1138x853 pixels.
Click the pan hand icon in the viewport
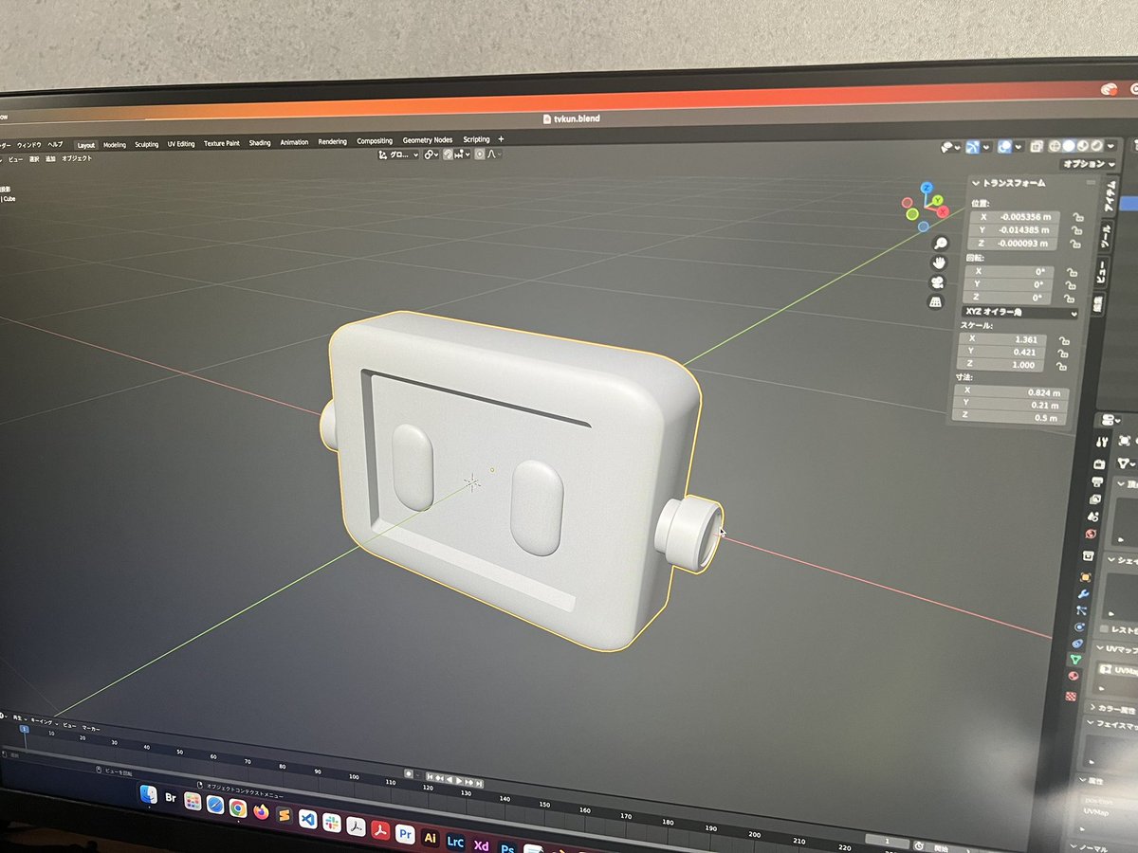coord(939,263)
